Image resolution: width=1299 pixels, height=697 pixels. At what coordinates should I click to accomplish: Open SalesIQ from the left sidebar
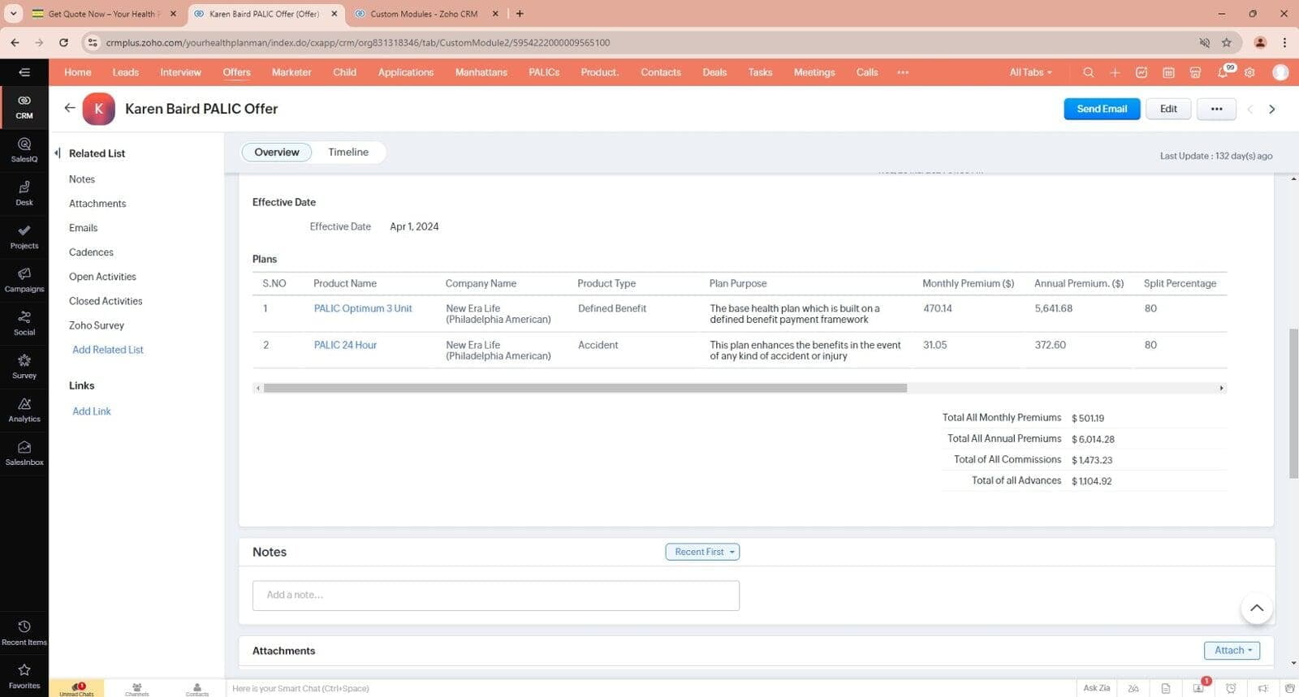(x=24, y=149)
